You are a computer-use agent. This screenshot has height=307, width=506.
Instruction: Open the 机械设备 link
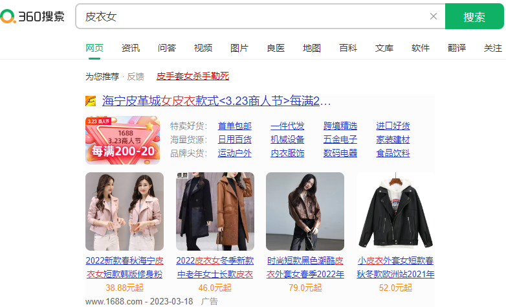pos(287,140)
